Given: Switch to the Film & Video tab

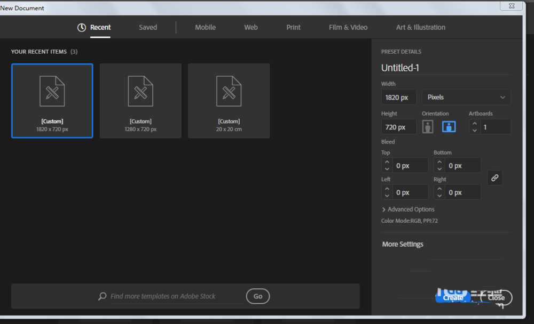Looking at the screenshot, I should pos(348,27).
